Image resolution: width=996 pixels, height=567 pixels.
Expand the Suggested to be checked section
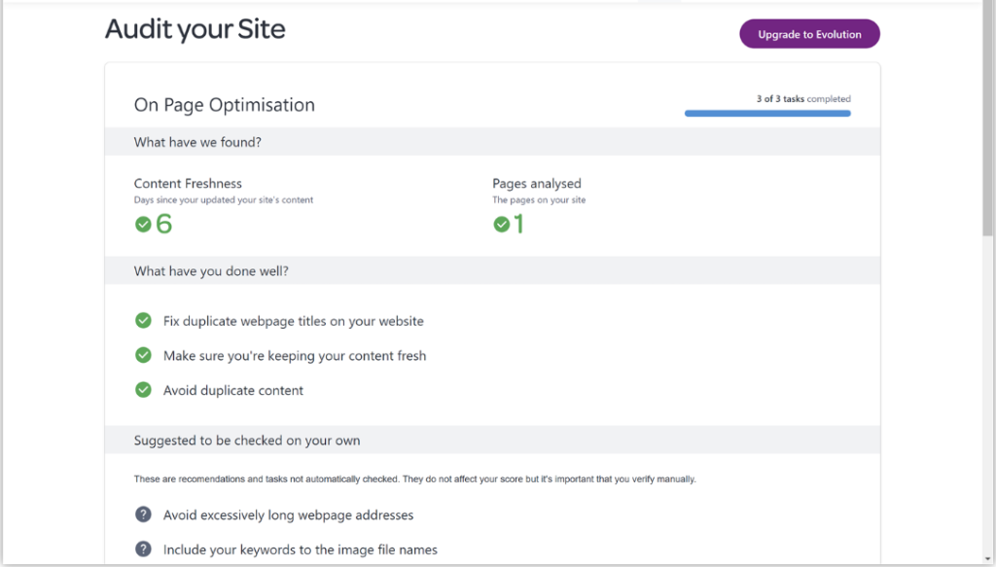tap(246, 440)
